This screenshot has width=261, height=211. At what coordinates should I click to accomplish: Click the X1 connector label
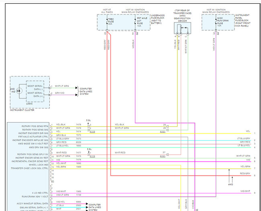tap(53, 181)
